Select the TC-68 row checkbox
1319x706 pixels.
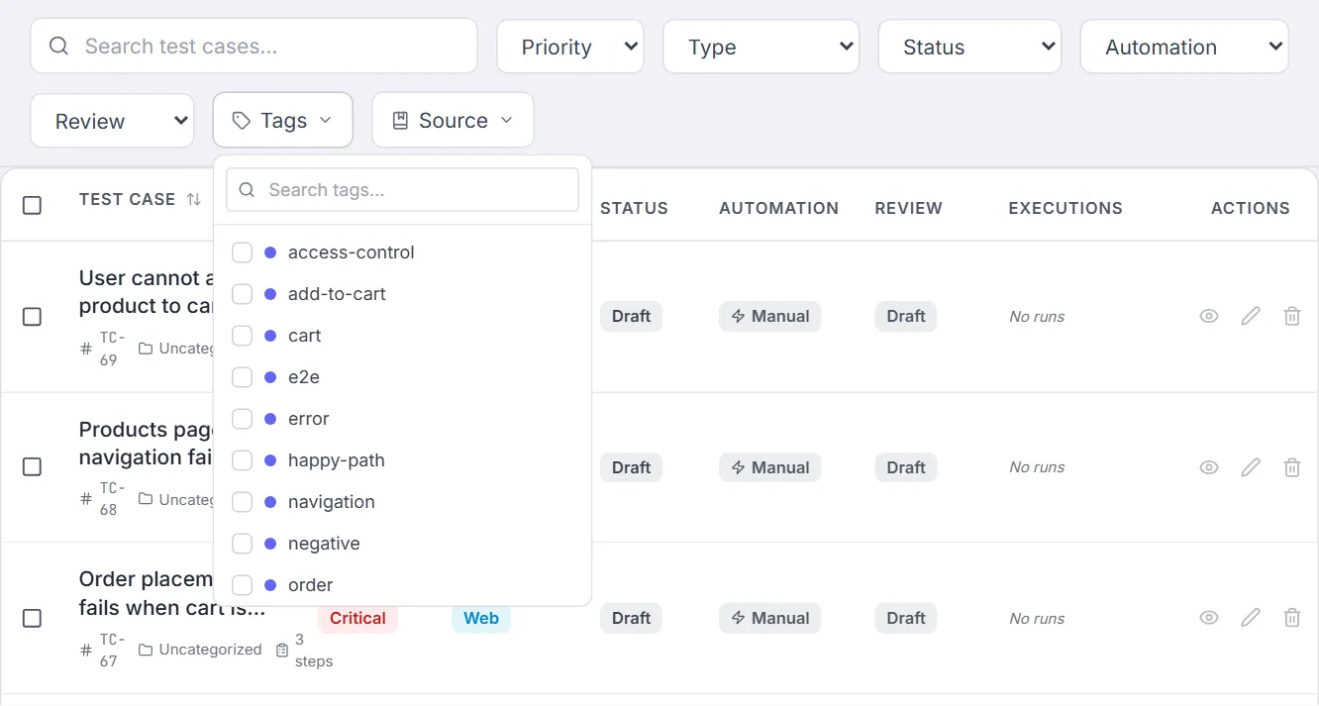(32, 467)
